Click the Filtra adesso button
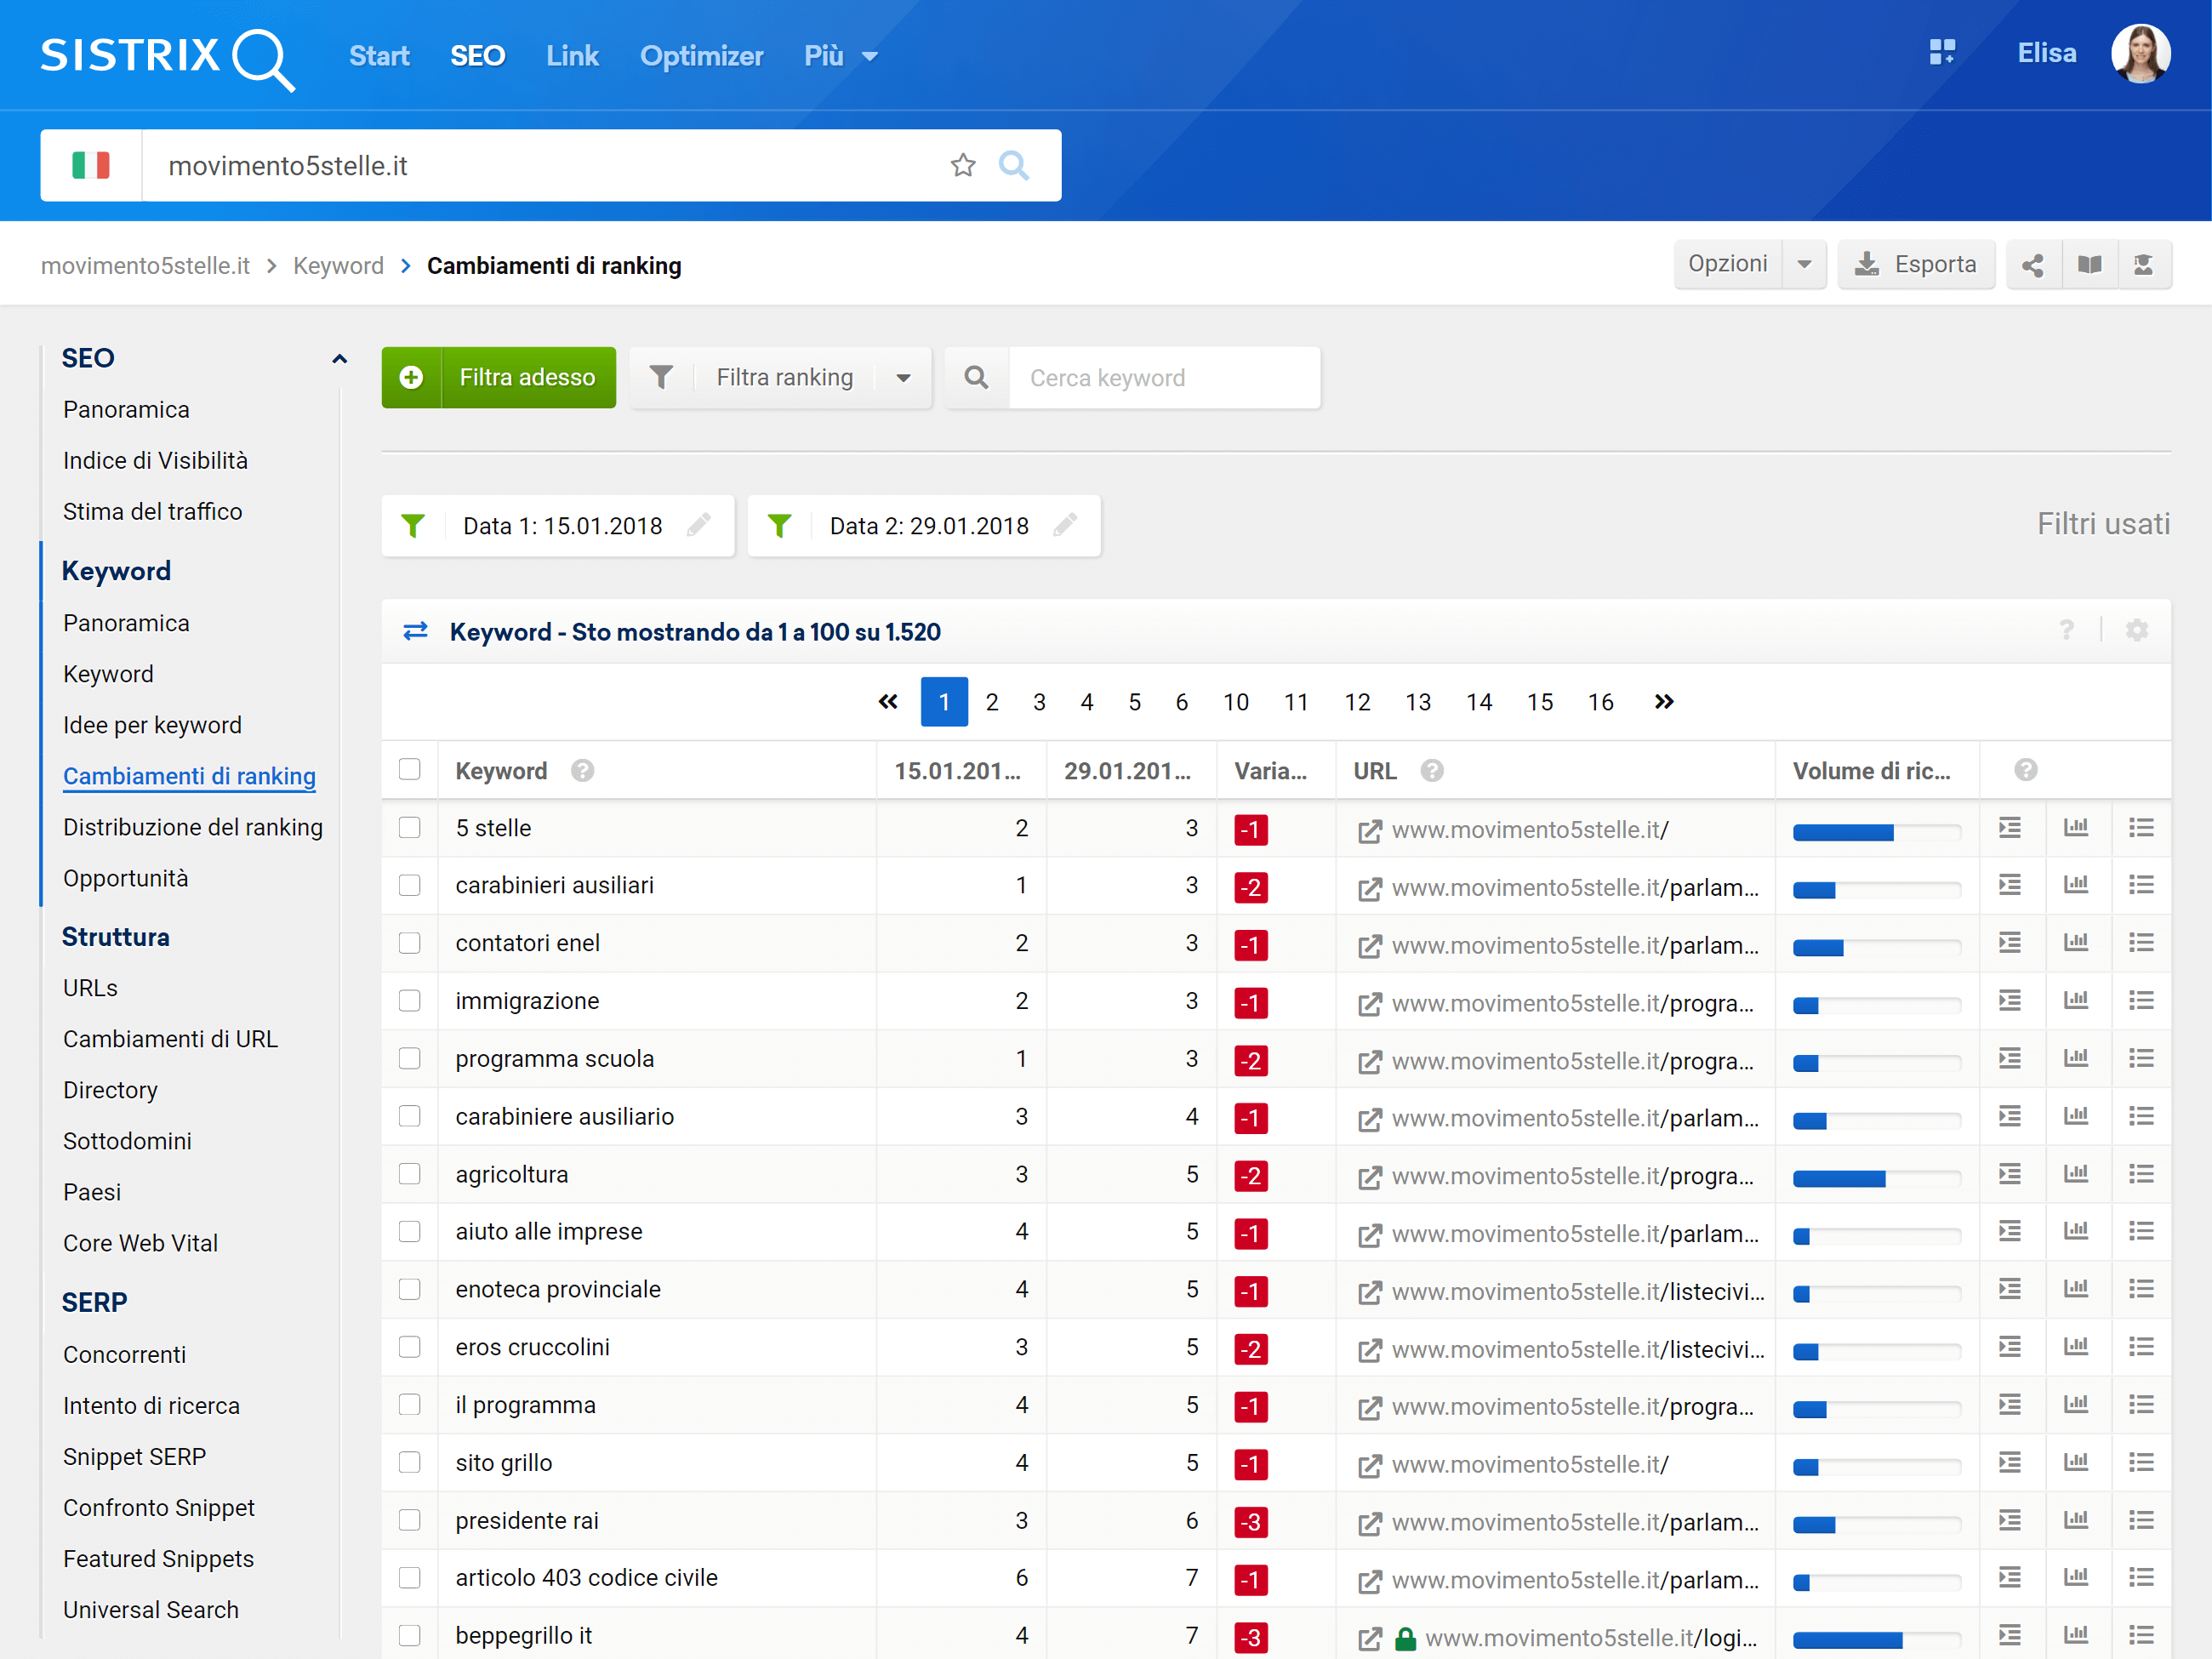Viewport: 2212px width, 1659px height. tap(498, 378)
